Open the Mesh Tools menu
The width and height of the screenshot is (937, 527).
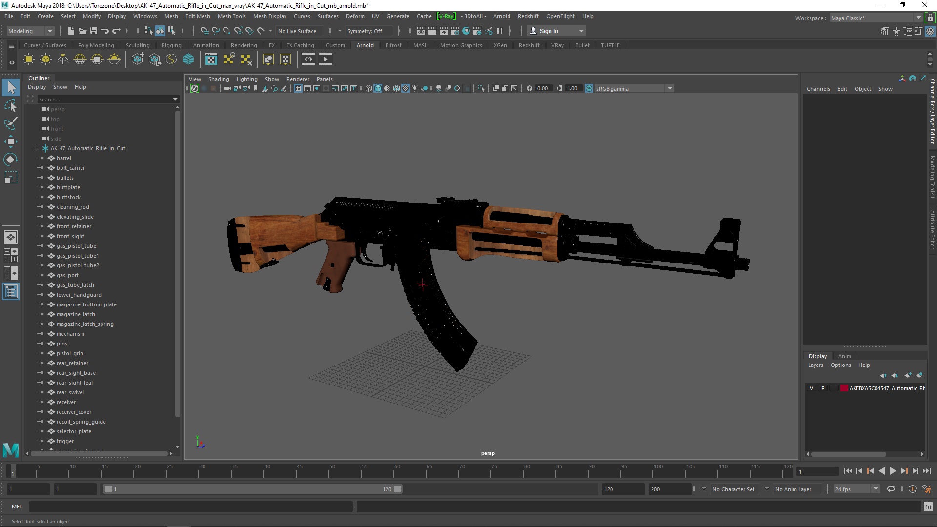pyautogui.click(x=231, y=16)
